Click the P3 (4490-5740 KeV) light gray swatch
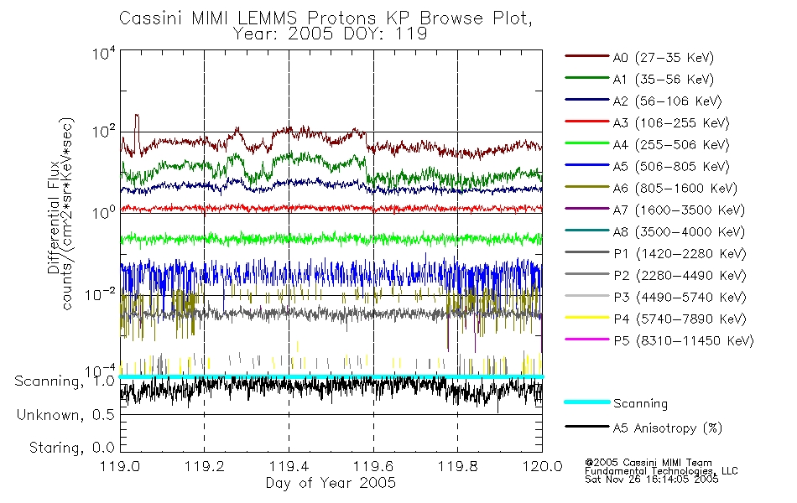Screen dimensions: 797x503 click(x=586, y=296)
